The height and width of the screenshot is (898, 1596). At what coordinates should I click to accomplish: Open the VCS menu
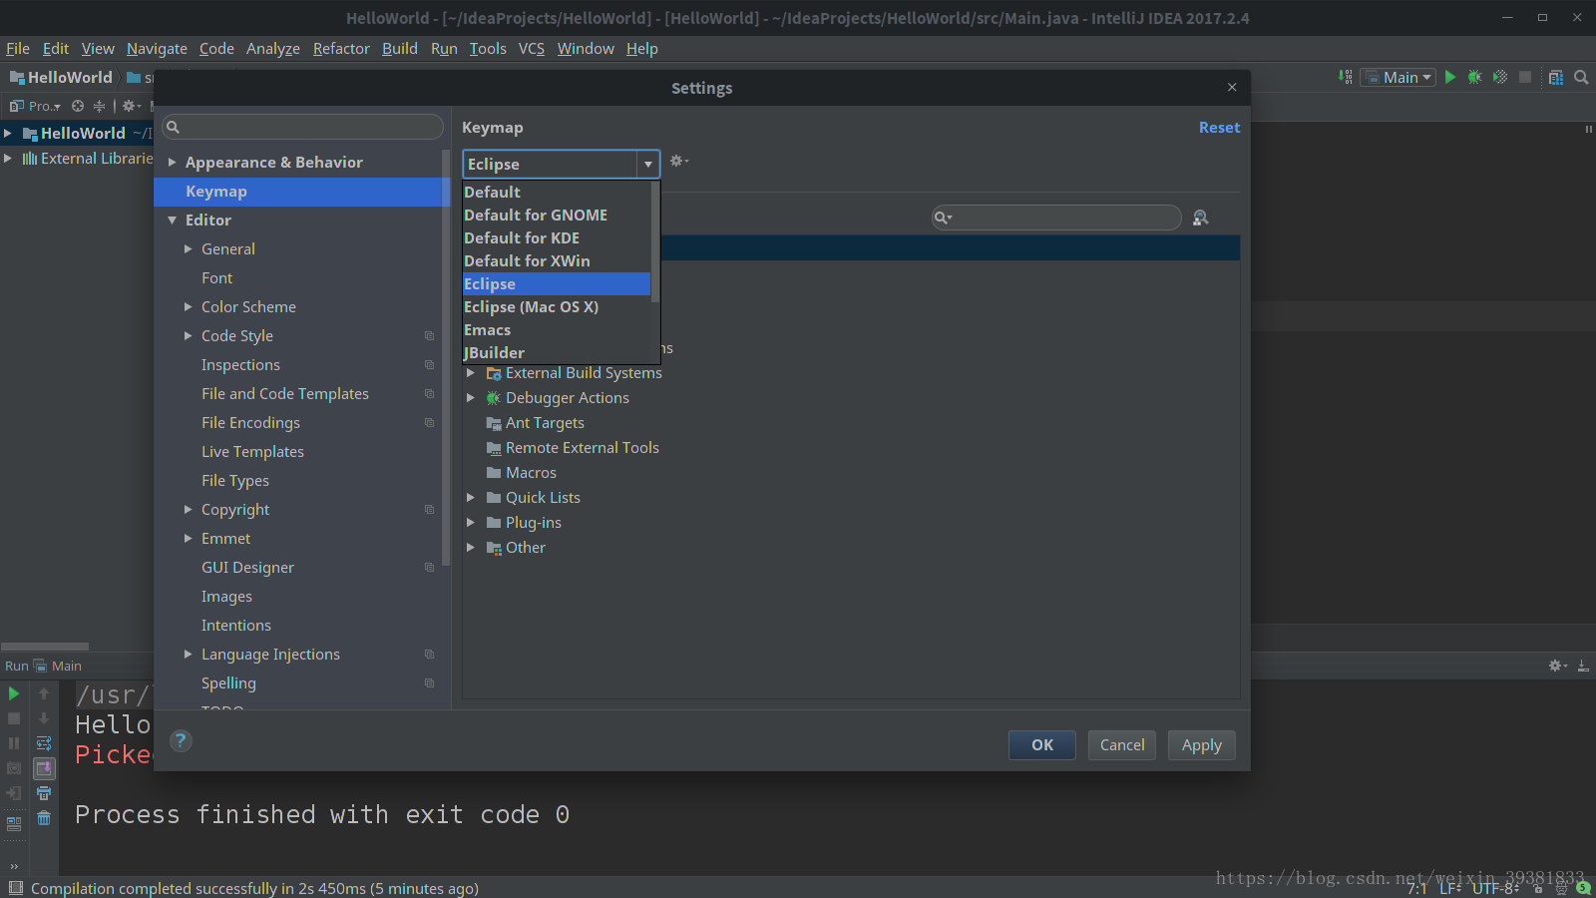point(532,48)
